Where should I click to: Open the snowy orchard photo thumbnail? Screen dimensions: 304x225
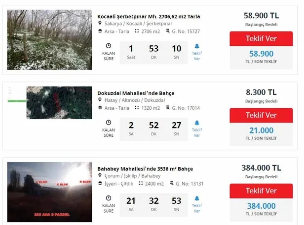coord(49,40)
